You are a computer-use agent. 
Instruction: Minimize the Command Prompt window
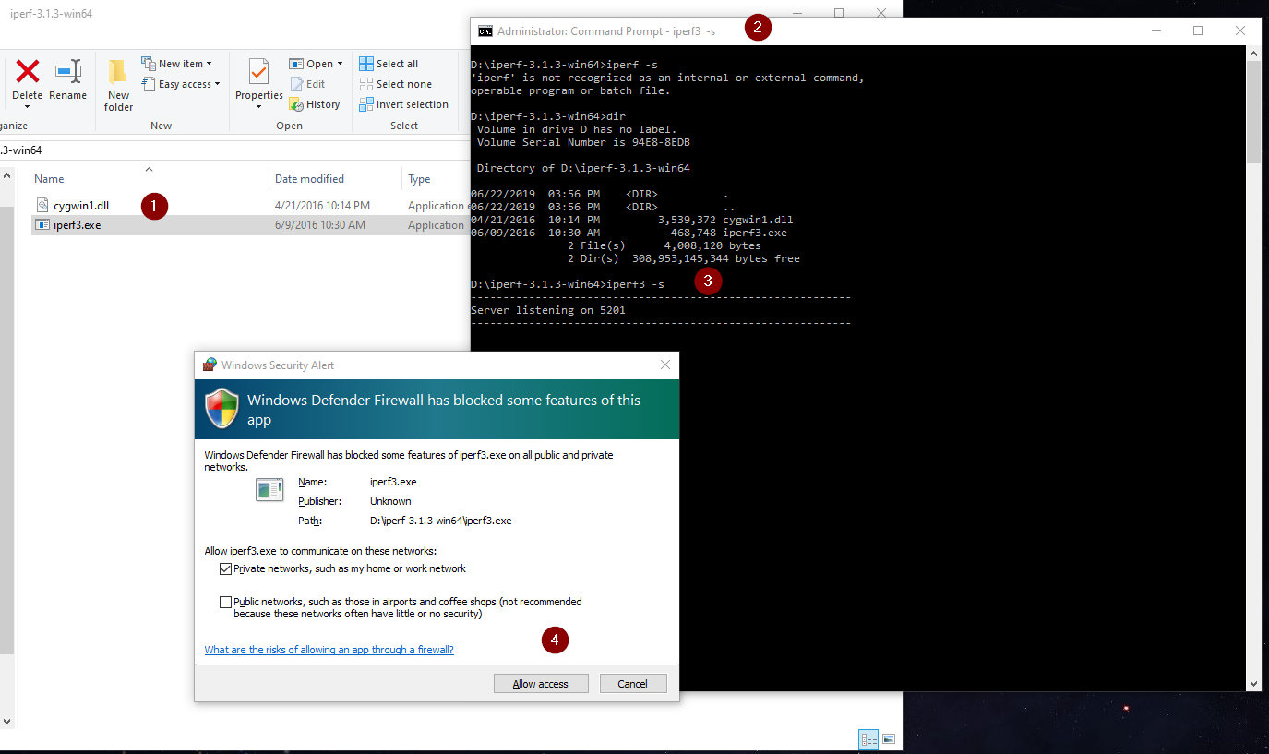point(1155,30)
